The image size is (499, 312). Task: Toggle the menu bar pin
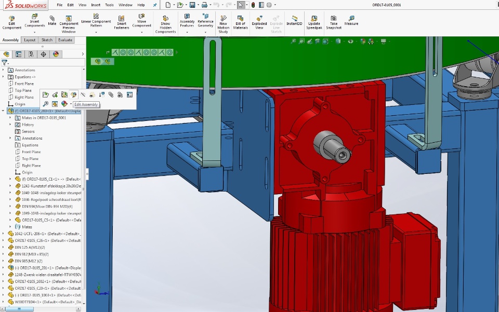pos(155,5)
